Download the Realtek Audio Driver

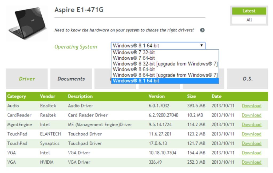tap(252, 106)
